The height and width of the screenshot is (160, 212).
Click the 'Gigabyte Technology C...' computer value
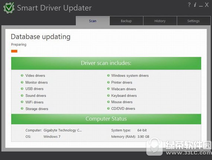(62, 130)
